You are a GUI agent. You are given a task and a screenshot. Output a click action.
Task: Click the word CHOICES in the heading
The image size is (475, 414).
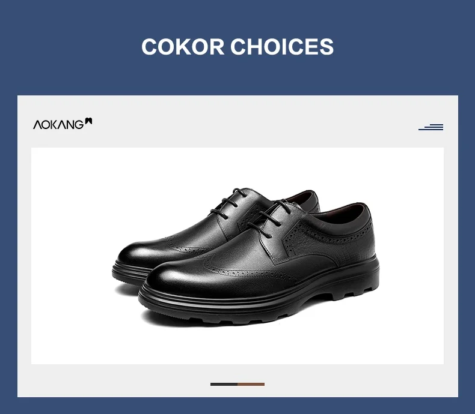tap(282, 47)
